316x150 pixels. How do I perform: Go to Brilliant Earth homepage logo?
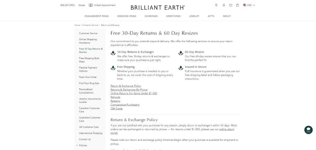tap(158, 8)
